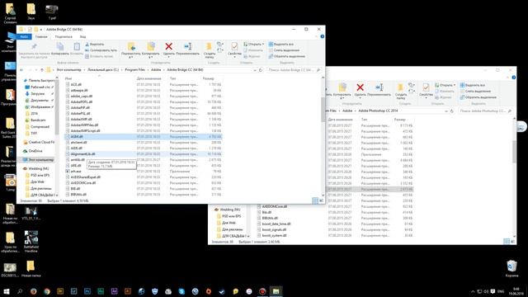Viewport: 528px width, 297px height.
Task: Open the View (Вид) tab in Bridge window
Action: pyautogui.click(x=82, y=36)
